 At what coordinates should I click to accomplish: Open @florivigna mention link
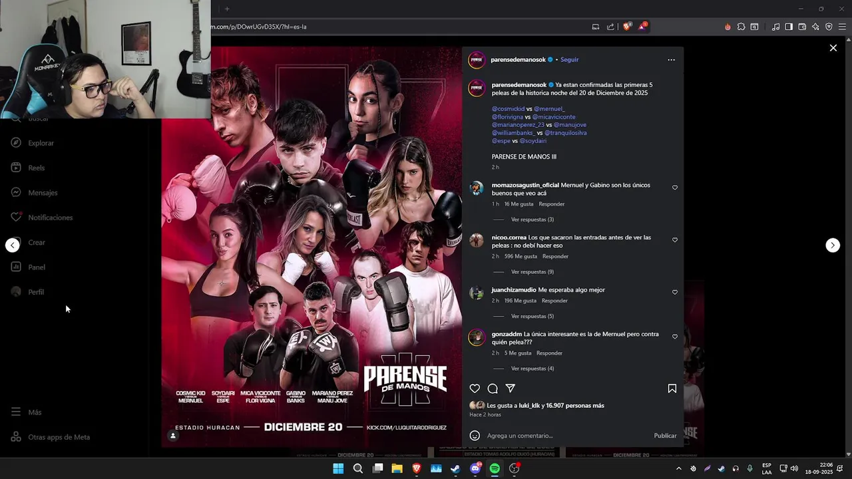click(x=507, y=117)
